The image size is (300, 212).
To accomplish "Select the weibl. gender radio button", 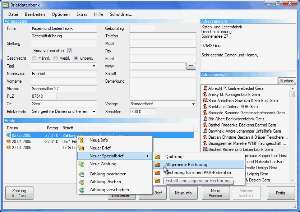I will (x=56, y=58).
